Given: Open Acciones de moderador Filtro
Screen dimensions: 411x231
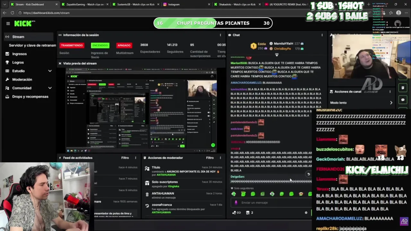Looking at the screenshot, I should pos(210,158).
